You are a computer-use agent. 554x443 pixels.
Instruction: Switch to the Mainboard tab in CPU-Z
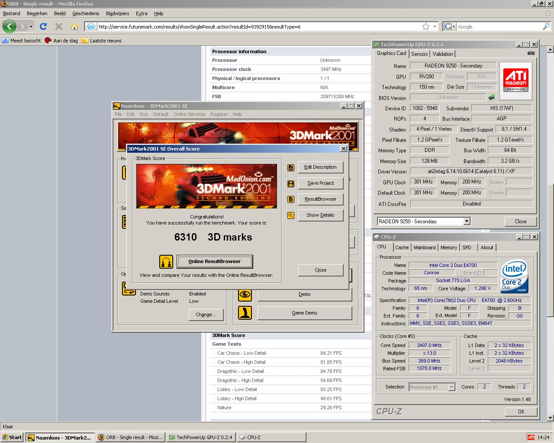click(x=425, y=247)
